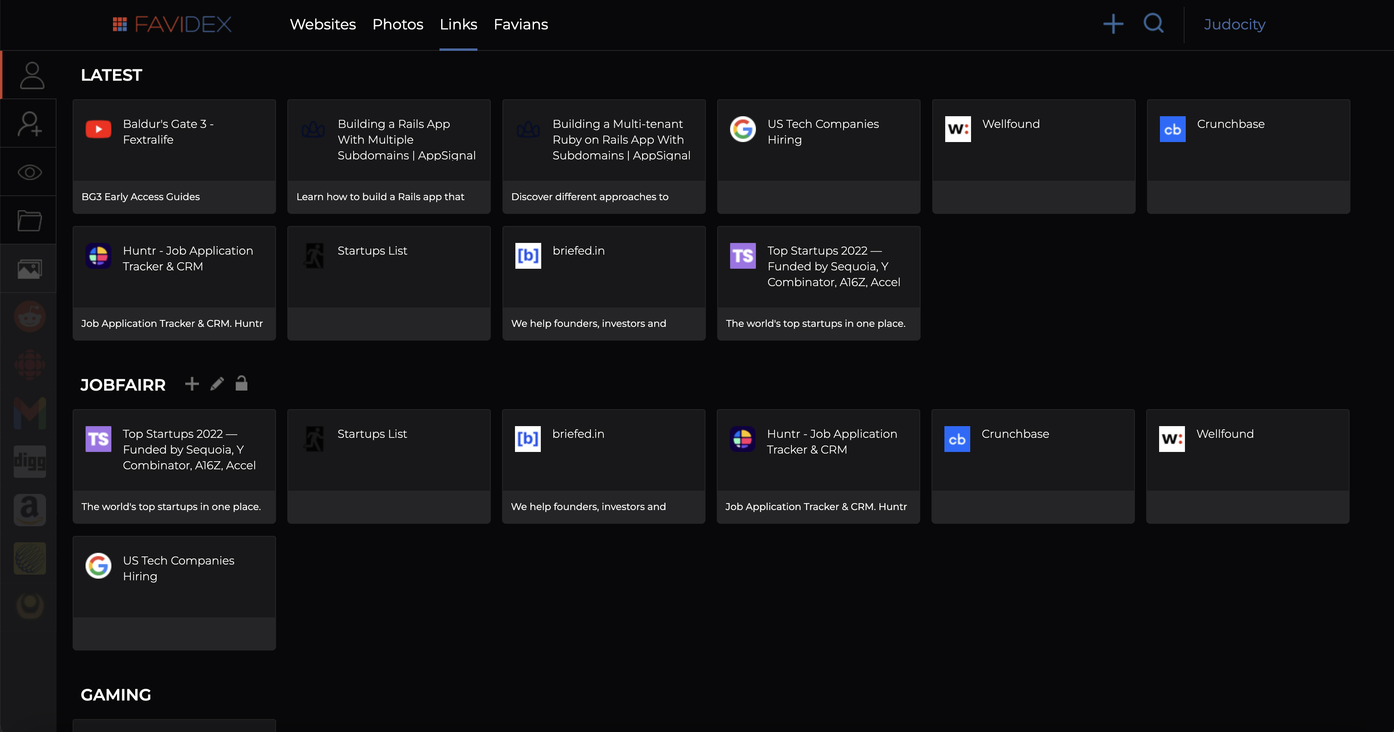Open the folder icon in sidebar
This screenshot has width=1394, height=732.
(29, 221)
